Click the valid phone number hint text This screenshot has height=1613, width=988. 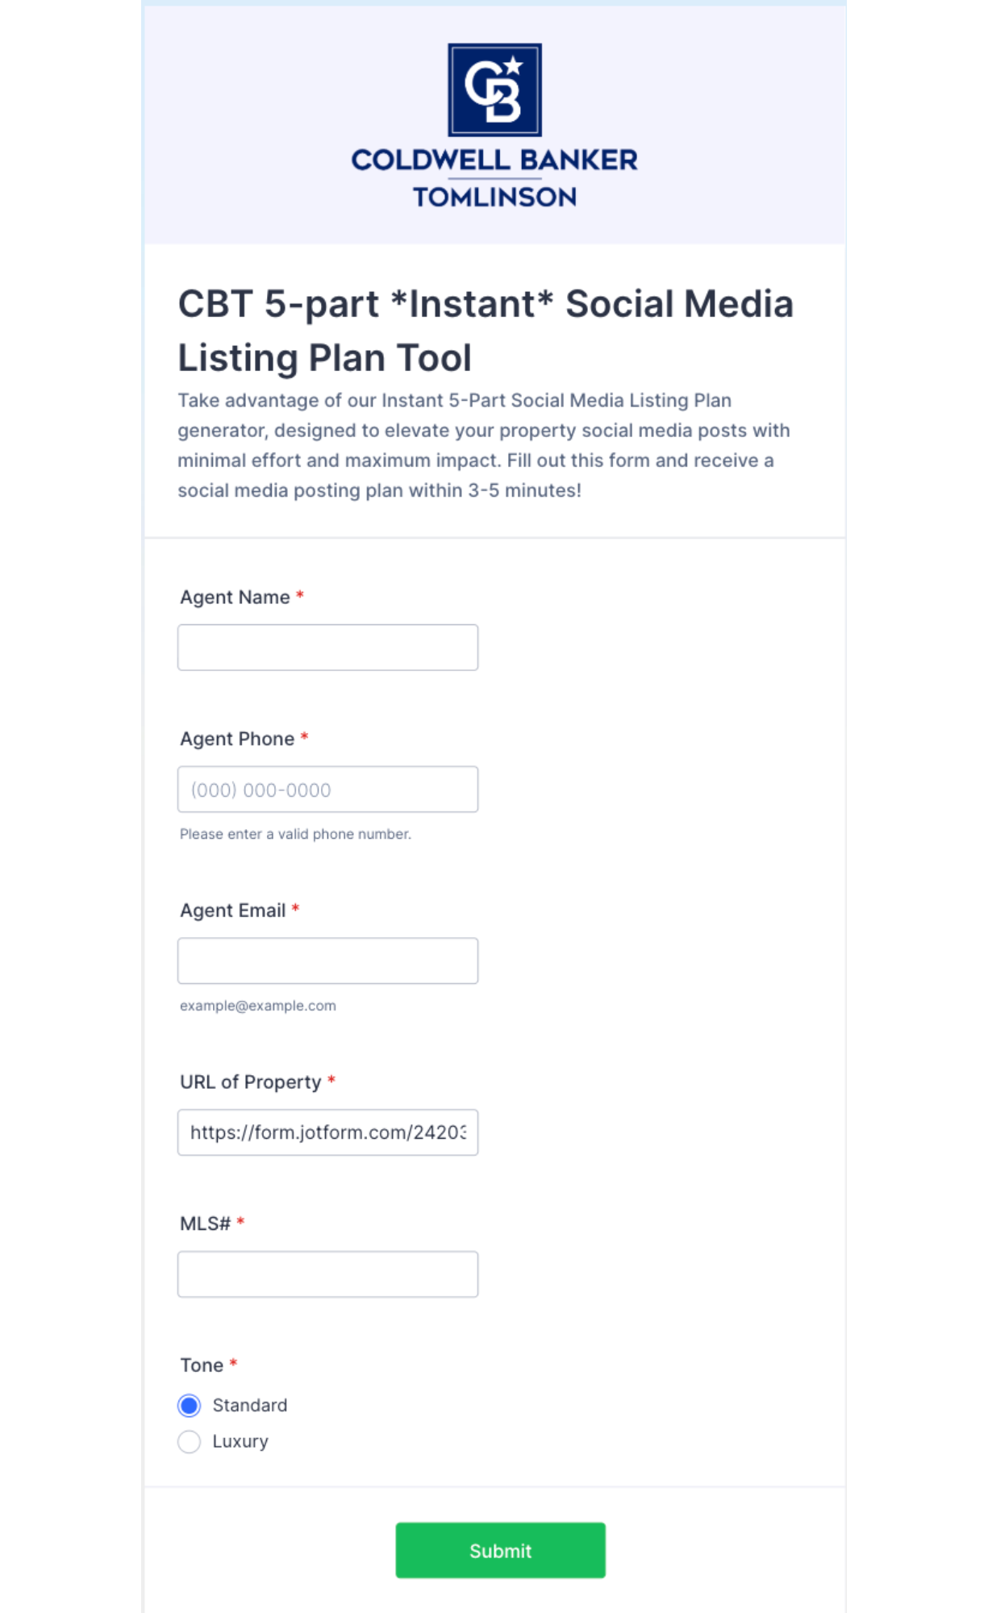pos(295,835)
